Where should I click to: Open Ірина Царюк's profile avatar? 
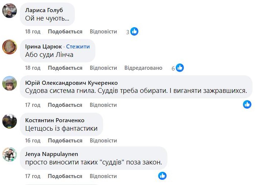click(10, 47)
